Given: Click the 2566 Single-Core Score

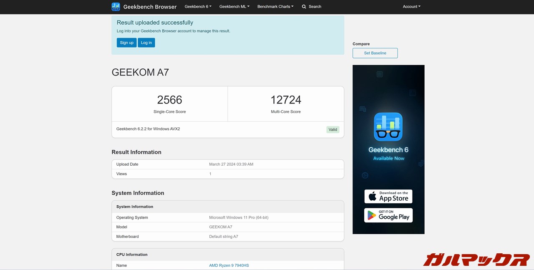Looking at the screenshot, I should point(169,100).
